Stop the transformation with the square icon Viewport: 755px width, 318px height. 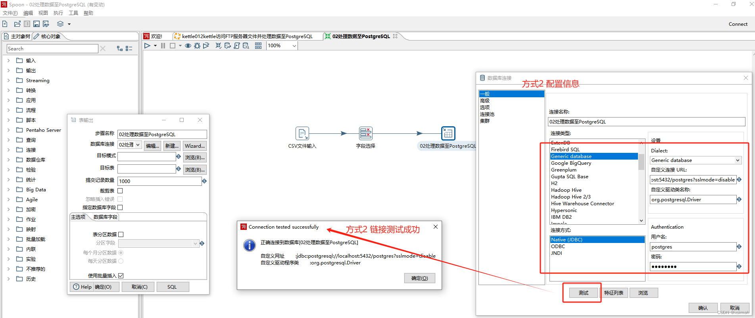click(x=173, y=46)
